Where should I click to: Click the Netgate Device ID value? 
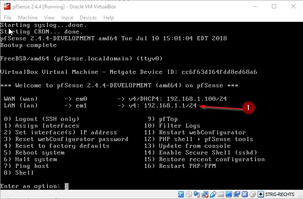pos(219,72)
